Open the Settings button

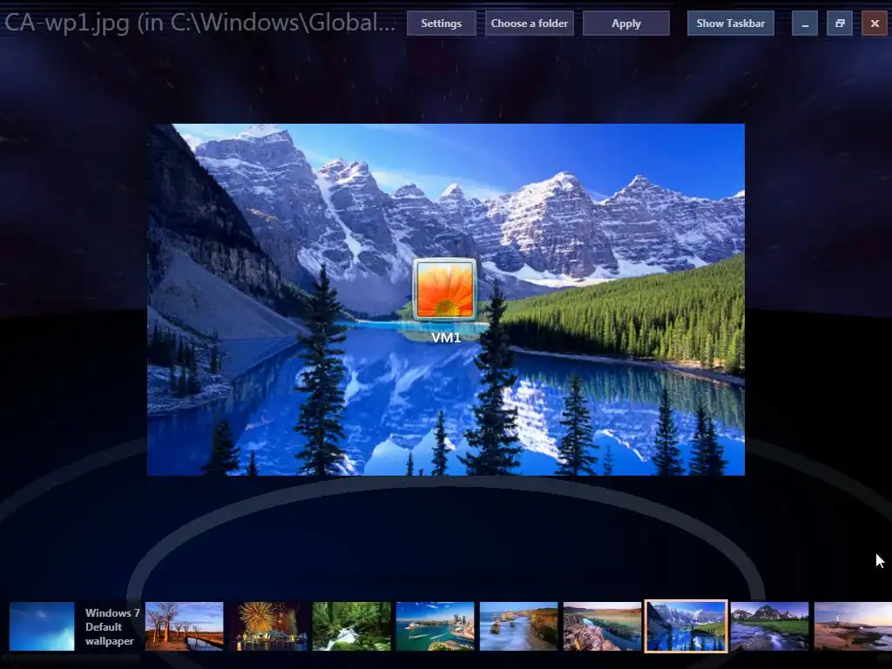click(x=441, y=24)
